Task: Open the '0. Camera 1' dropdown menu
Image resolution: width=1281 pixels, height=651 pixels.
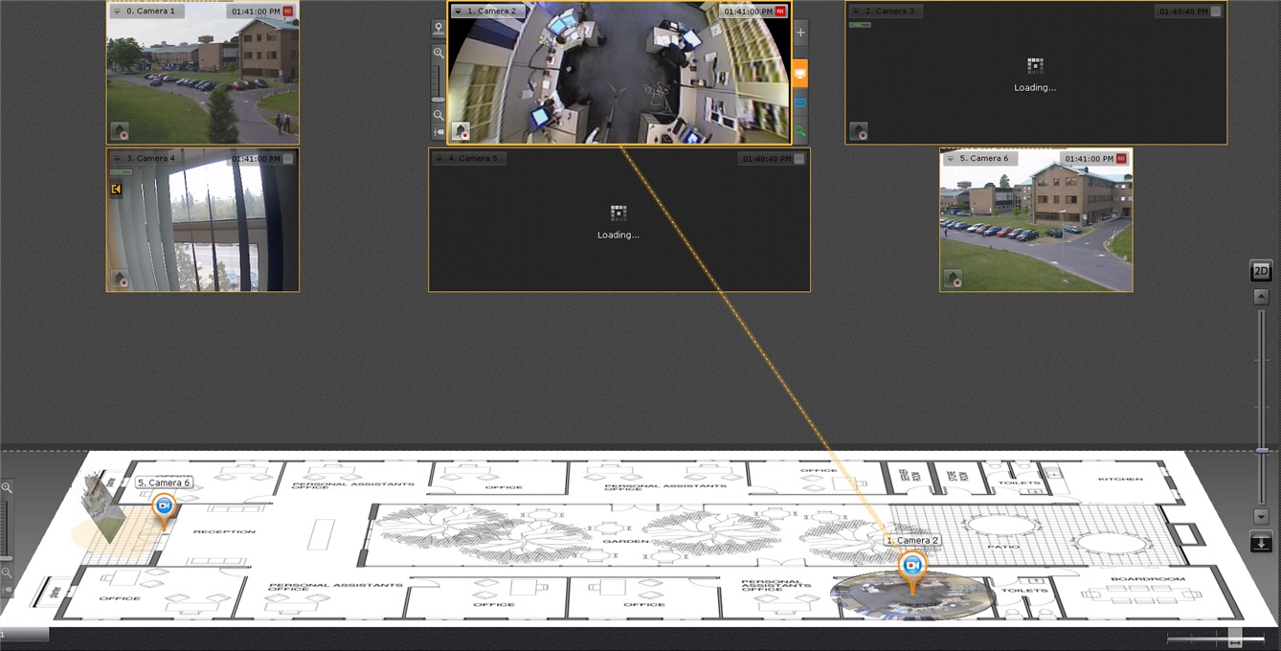Action: pyautogui.click(x=117, y=11)
